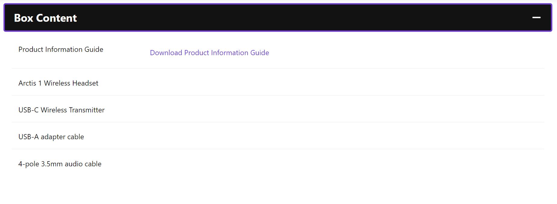This screenshot has height=204, width=557.
Task: Click the 4-pole 3.5mm audio cable entry
Action: point(60,164)
